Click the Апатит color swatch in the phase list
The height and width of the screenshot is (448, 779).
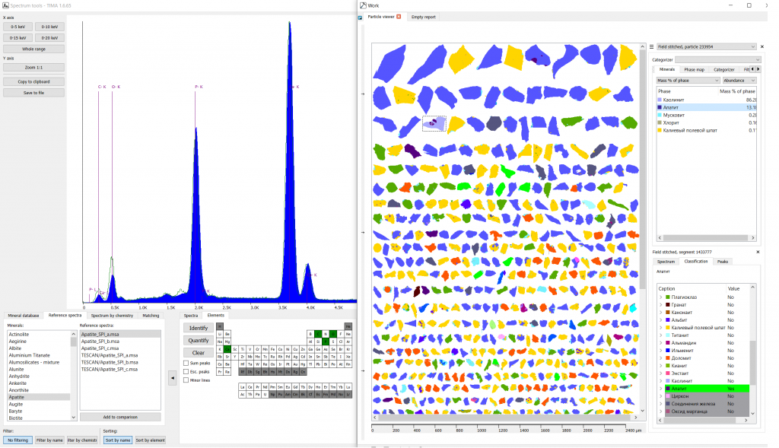coord(660,108)
